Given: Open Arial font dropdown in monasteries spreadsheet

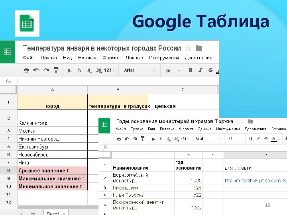Looking at the screenshot, I should coord(208,139).
